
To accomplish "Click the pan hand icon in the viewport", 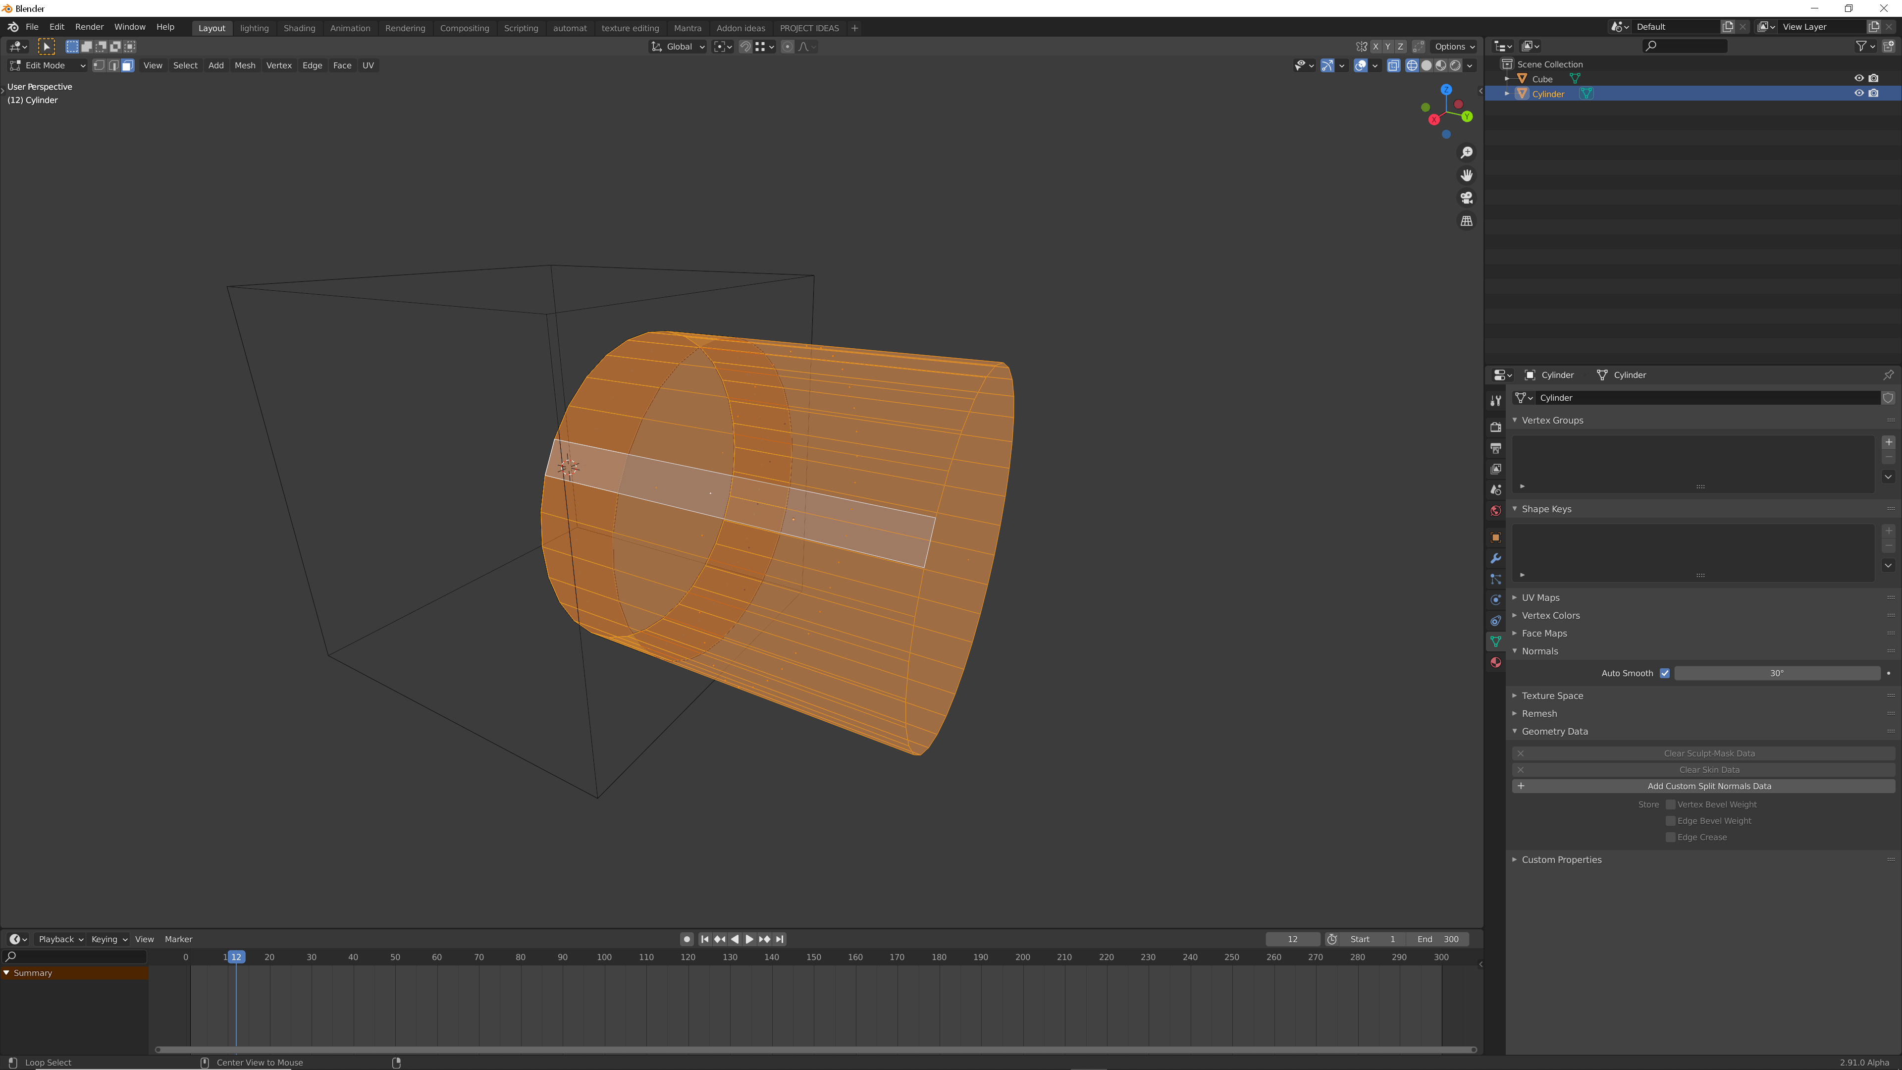I will click(x=1466, y=175).
